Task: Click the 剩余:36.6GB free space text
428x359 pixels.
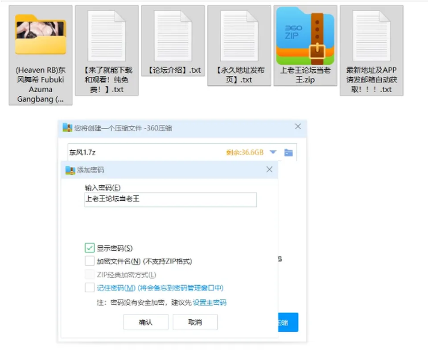Action: coord(245,153)
